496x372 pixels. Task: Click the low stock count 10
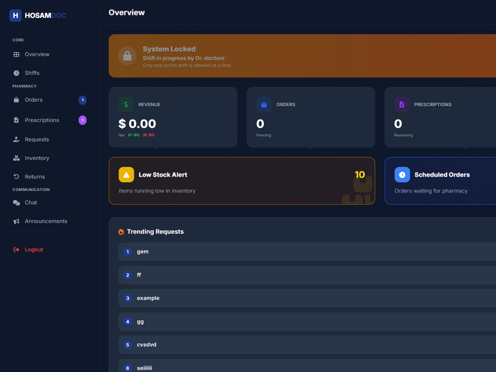coord(360,175)
